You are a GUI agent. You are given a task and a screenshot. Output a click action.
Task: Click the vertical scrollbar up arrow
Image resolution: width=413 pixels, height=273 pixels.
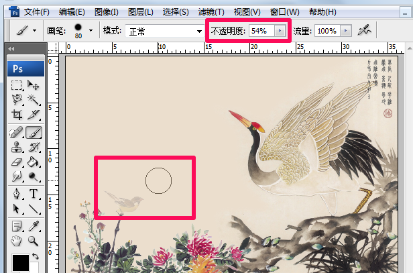coord(409,48)
